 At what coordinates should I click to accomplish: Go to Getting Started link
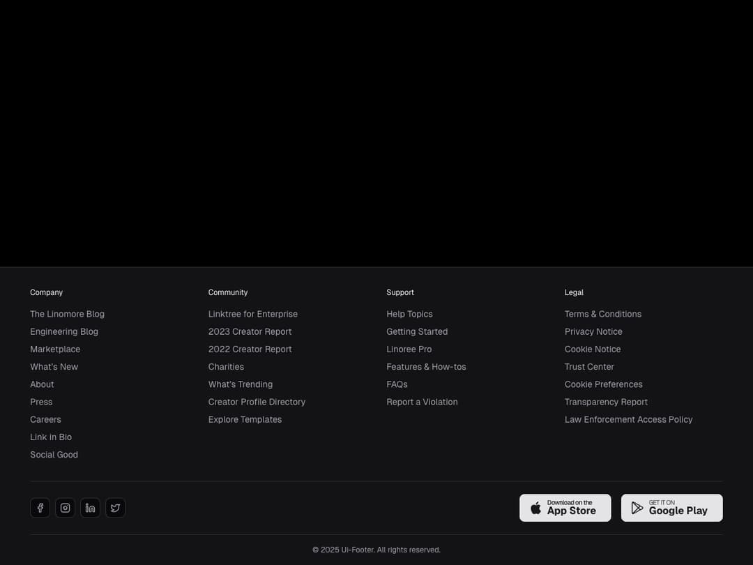418,331
